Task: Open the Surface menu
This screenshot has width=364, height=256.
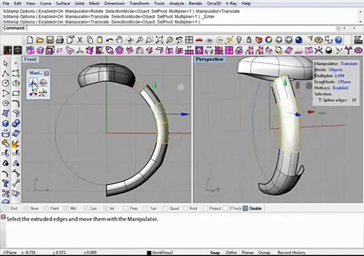Action: click(x=63, y=4)
